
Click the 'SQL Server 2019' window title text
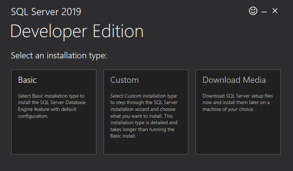(x=46, y=12)
